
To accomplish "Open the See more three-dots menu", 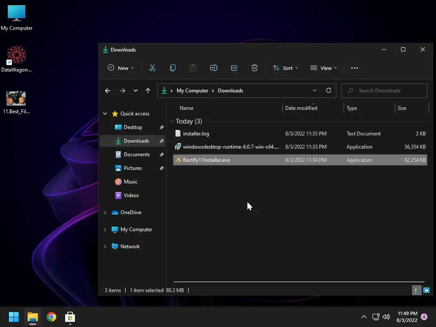I will coord(355,68).
